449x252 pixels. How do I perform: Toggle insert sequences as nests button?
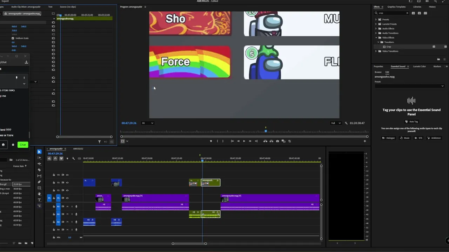pos(49,159)
